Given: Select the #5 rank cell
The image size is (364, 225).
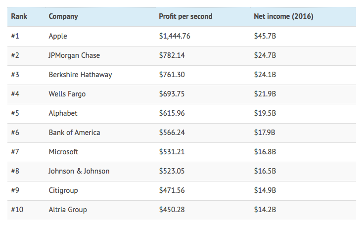Looking at the screenshot, I should 15,113.
